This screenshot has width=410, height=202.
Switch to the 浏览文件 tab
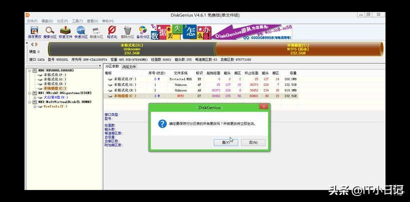pos(129,66)
